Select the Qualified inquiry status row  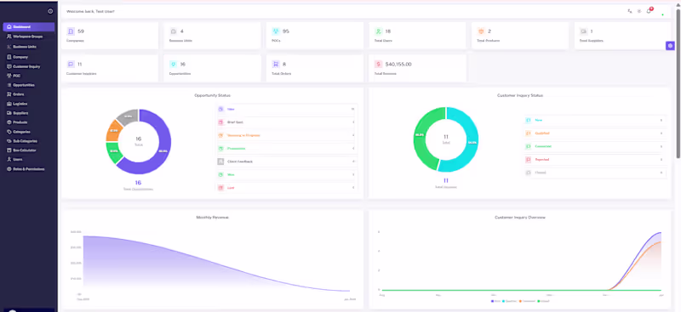click(x=595, y=133)
